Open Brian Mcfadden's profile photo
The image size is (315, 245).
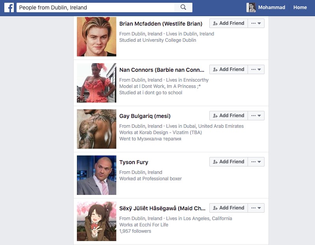tap(97, 37)
